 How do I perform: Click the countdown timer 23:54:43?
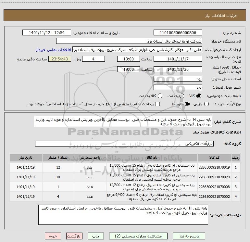pos(60,59)
